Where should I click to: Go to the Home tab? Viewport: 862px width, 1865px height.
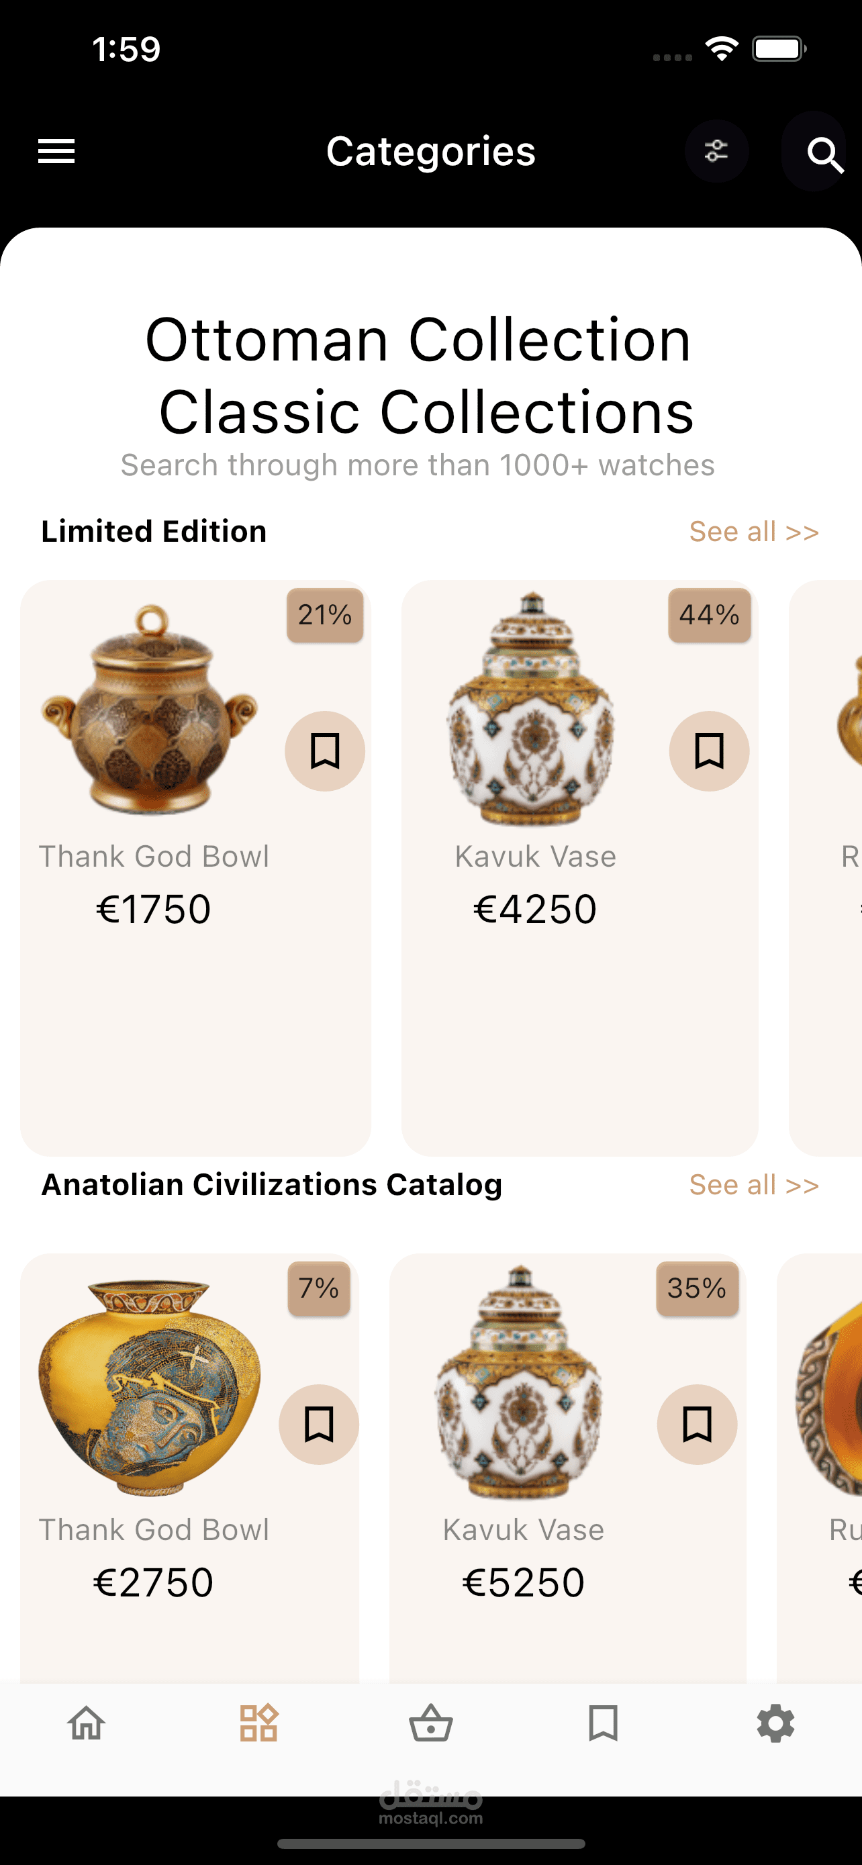(87, 1723)
